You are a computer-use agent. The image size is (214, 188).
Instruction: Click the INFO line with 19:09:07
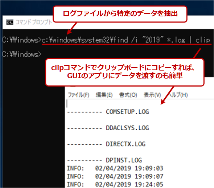(115, 176)
